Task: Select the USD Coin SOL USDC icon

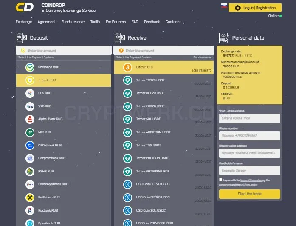Action: (127, 211)
